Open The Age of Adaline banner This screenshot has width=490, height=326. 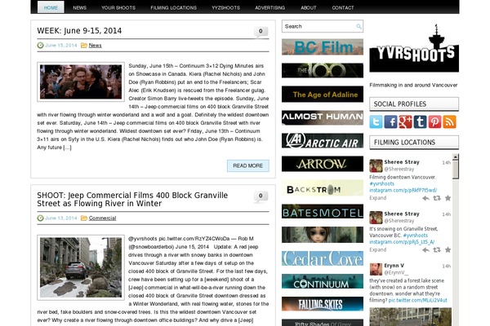coord(323,95)
